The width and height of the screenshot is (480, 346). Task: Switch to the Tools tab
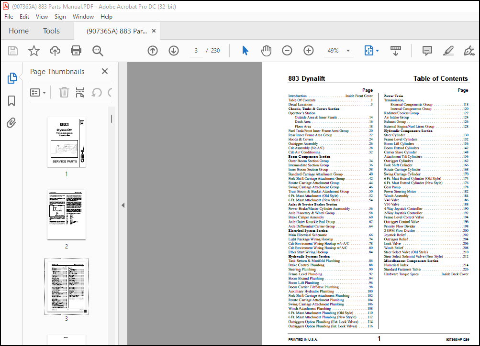[x=51, y=31]
